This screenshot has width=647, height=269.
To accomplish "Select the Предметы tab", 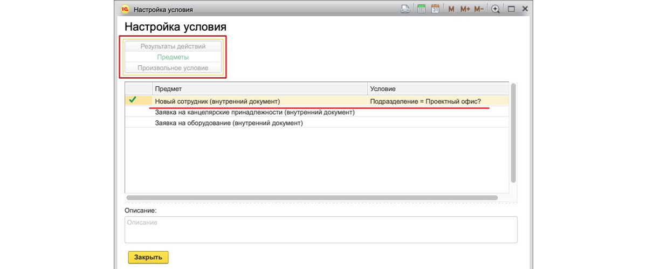I will click(x=173, y=57).
